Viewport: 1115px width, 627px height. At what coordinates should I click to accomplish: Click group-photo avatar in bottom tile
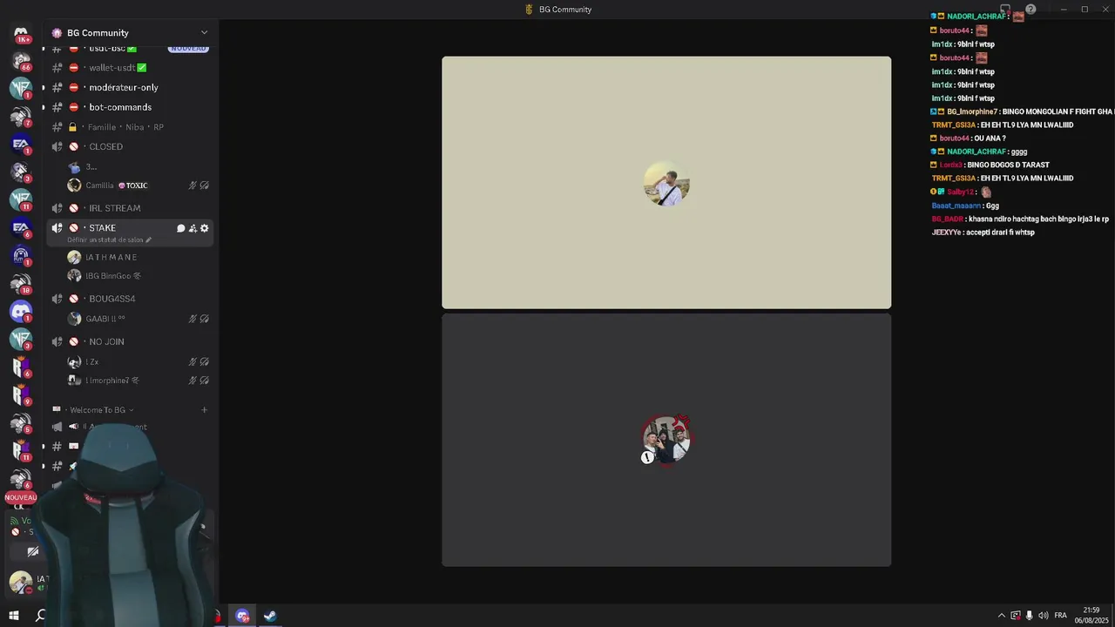click(666, 440)
